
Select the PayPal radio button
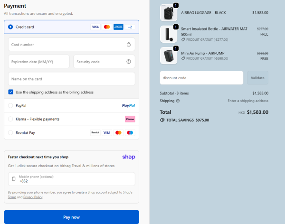(x=10, y=105)
